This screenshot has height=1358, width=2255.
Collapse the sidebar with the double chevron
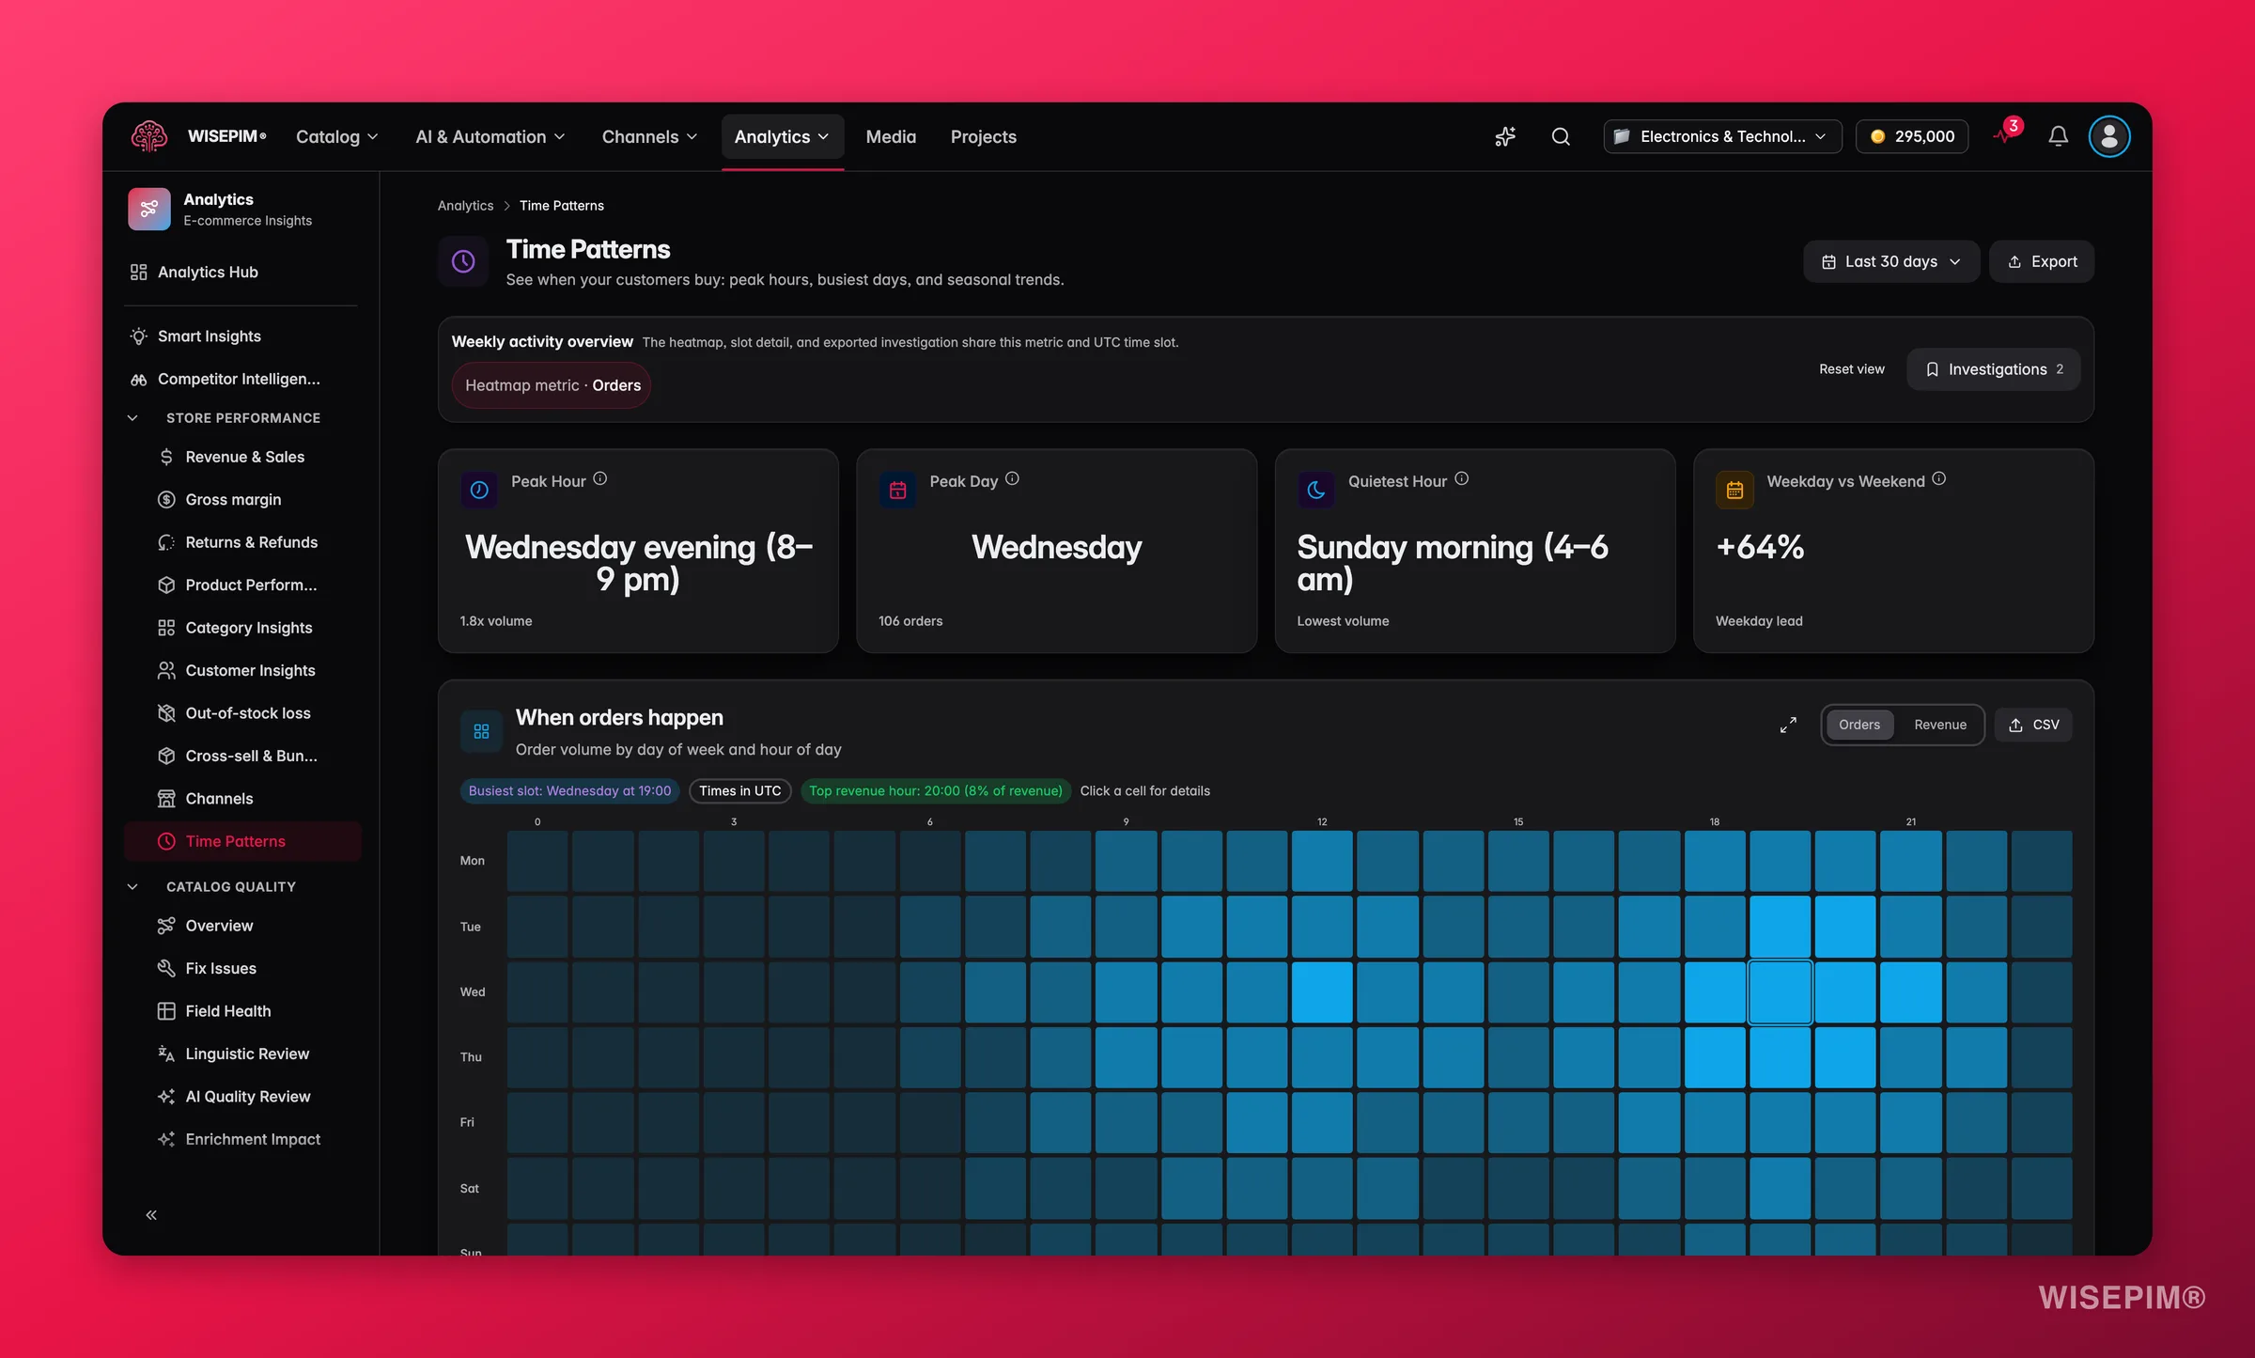(x=151, y=1215)
